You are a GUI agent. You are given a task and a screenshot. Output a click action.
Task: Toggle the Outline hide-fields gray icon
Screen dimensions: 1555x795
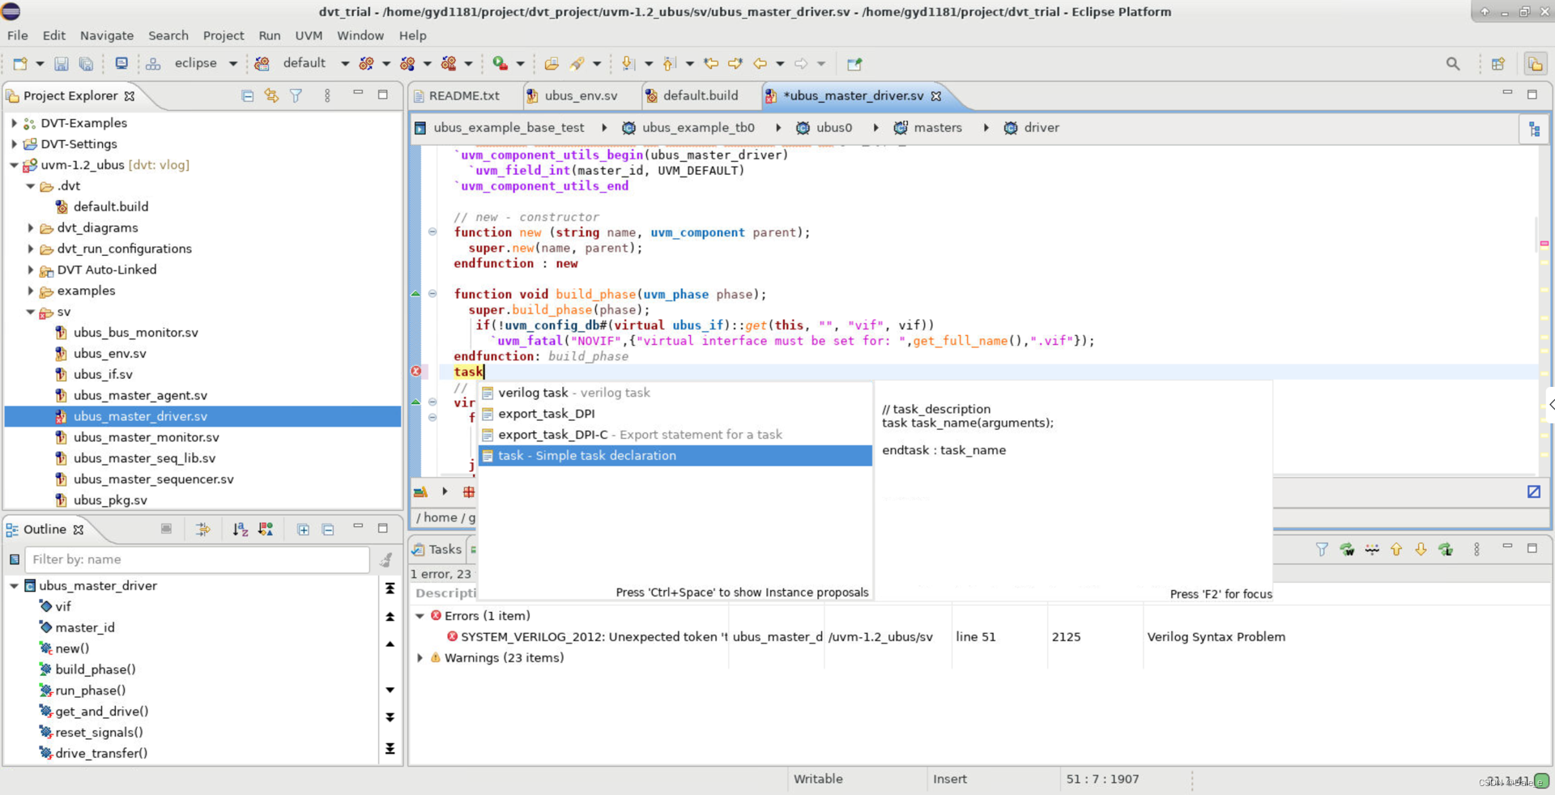pos(166,529)
